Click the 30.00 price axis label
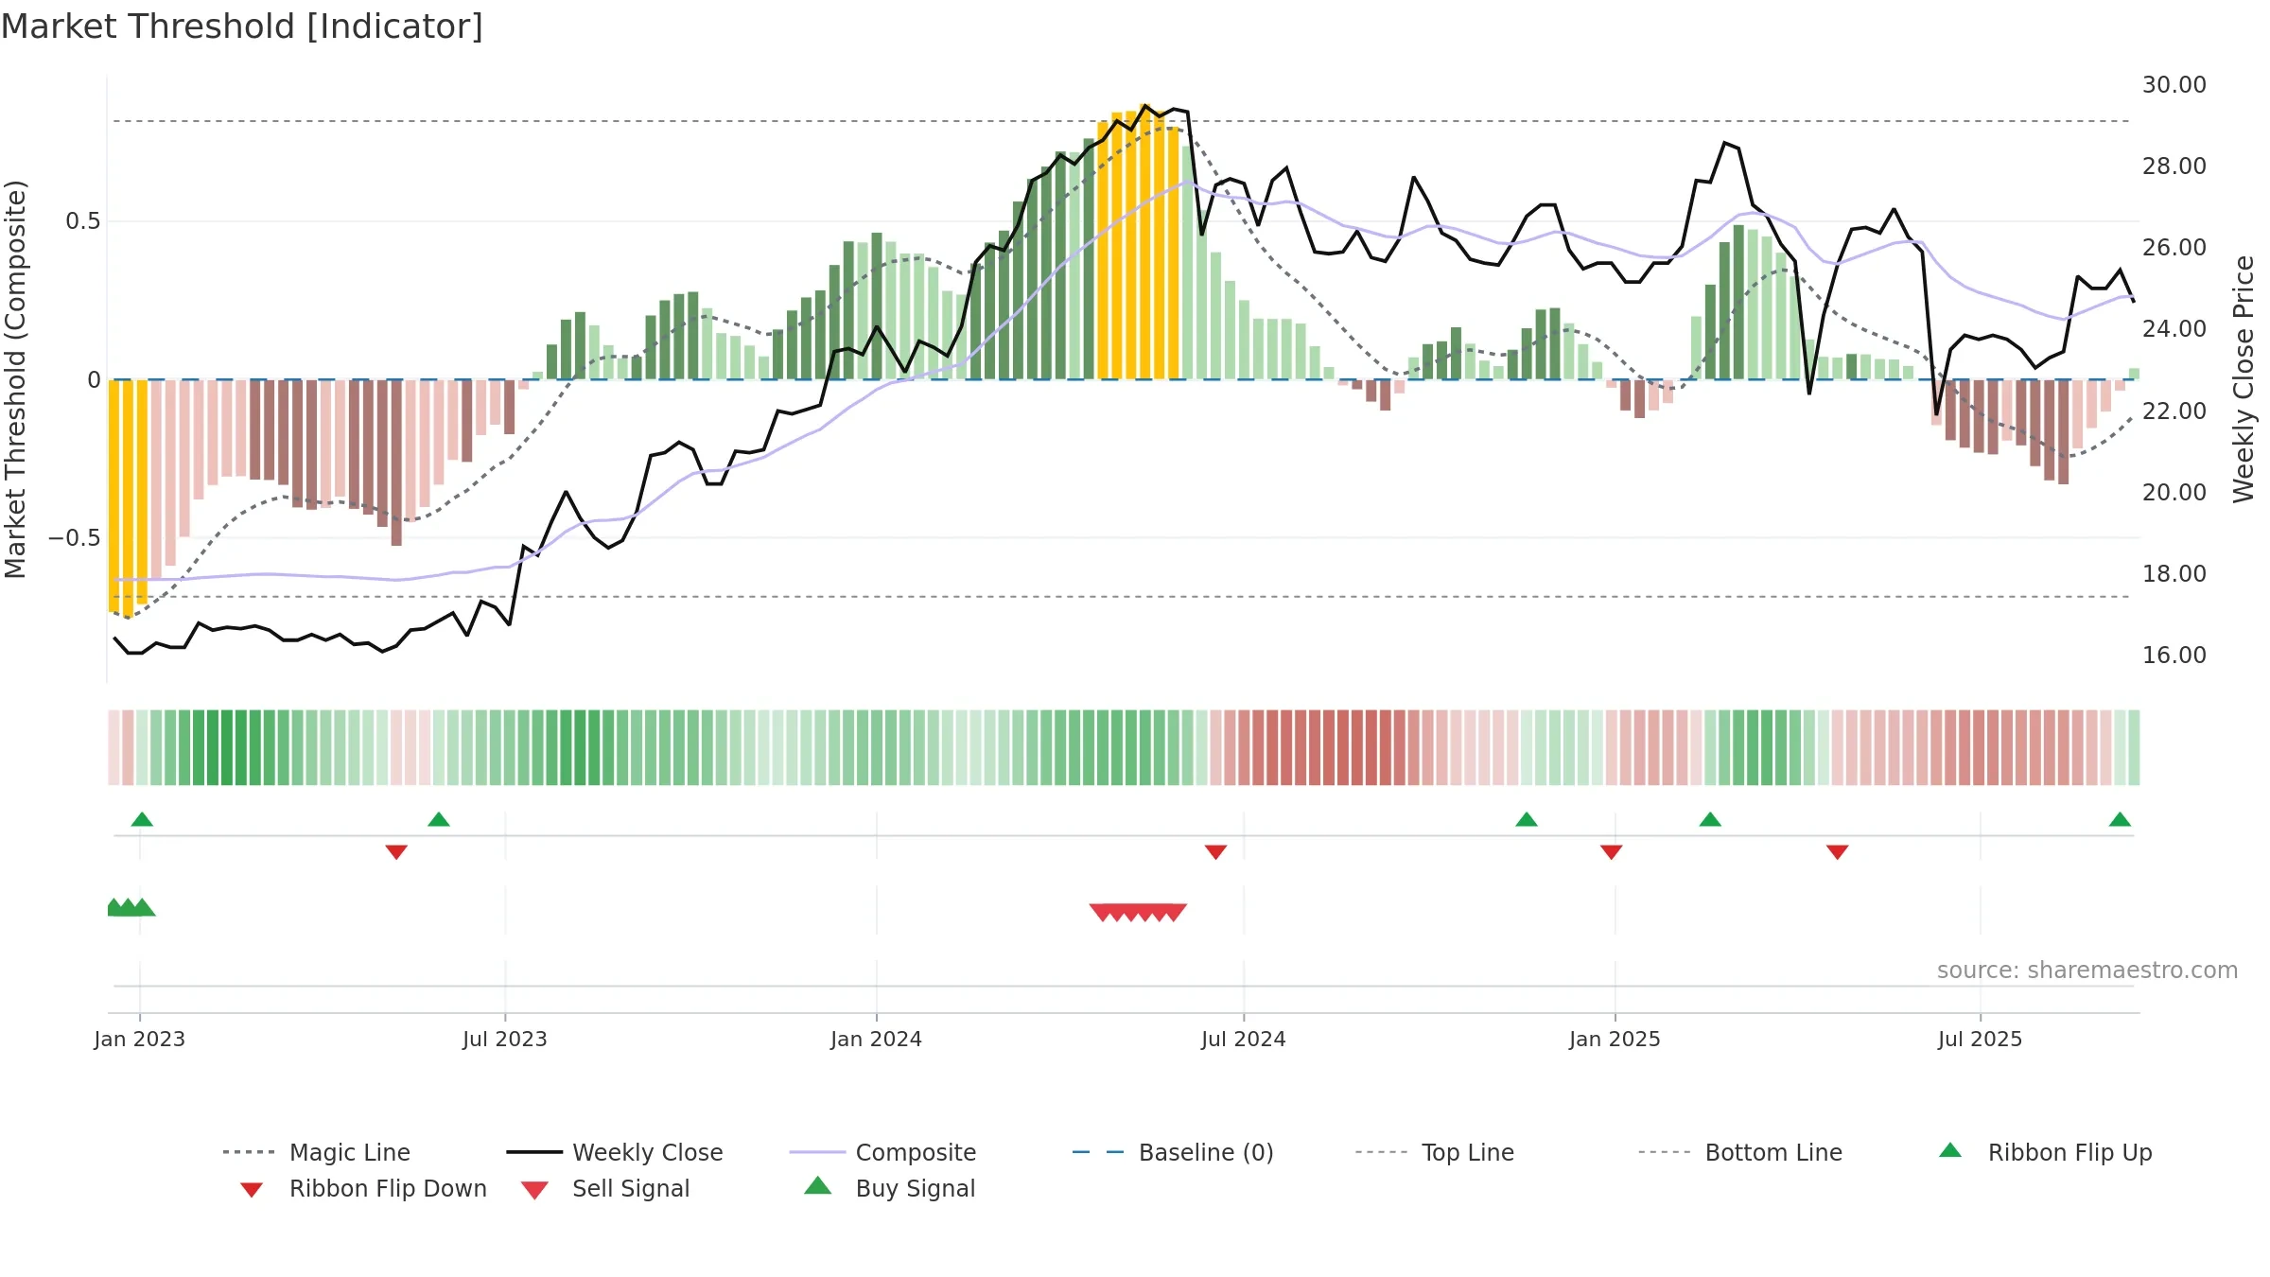The width and height of the screenshot is (2270, 1277). pos(2174,84)
